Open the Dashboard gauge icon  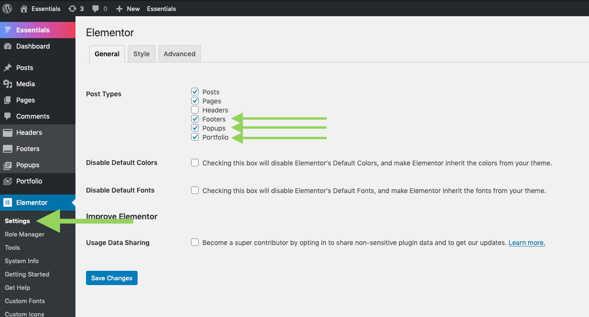(x=8, y=46)
